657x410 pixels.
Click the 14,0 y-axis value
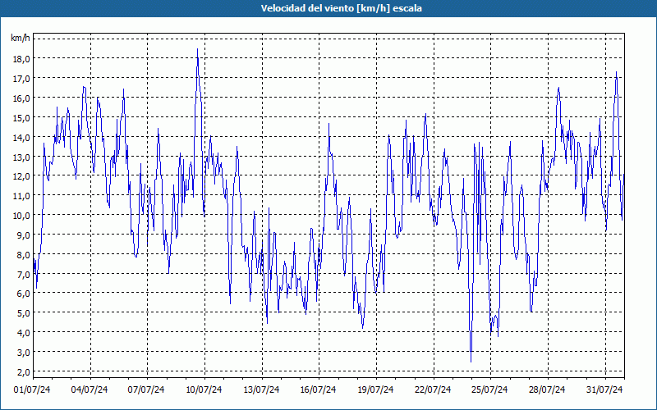[x=21, y=137]
